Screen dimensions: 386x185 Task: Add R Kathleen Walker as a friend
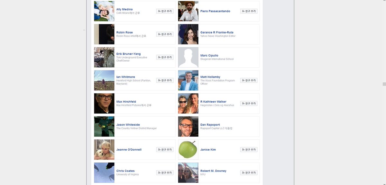coord(249,104)
